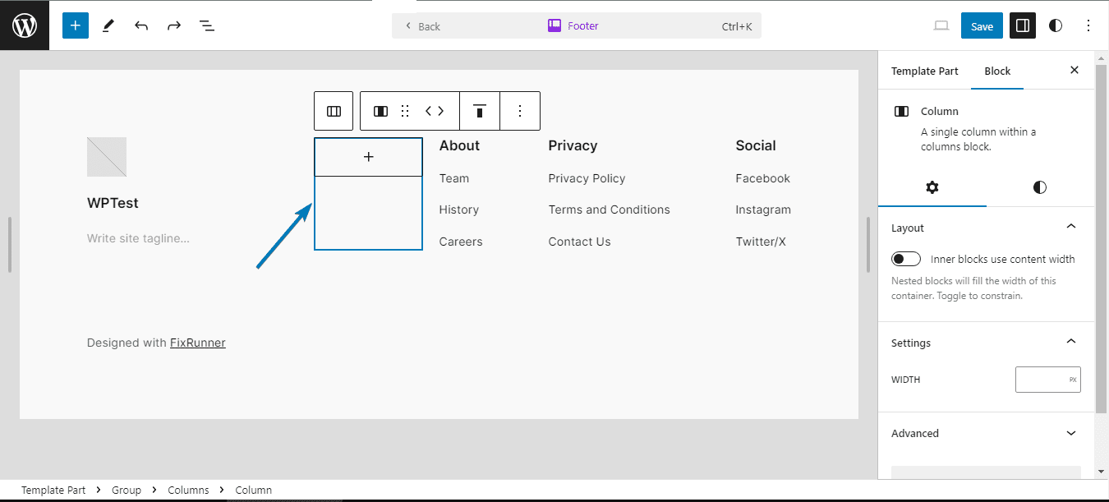Click the Privacy heading

(573, 145)
